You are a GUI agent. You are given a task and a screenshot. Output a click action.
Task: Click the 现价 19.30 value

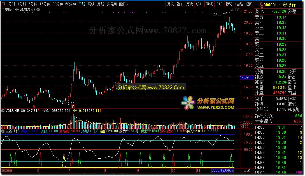click(x=281, y=71)
